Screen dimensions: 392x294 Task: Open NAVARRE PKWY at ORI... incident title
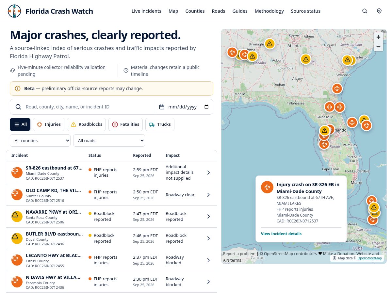(x=53, y=212)
